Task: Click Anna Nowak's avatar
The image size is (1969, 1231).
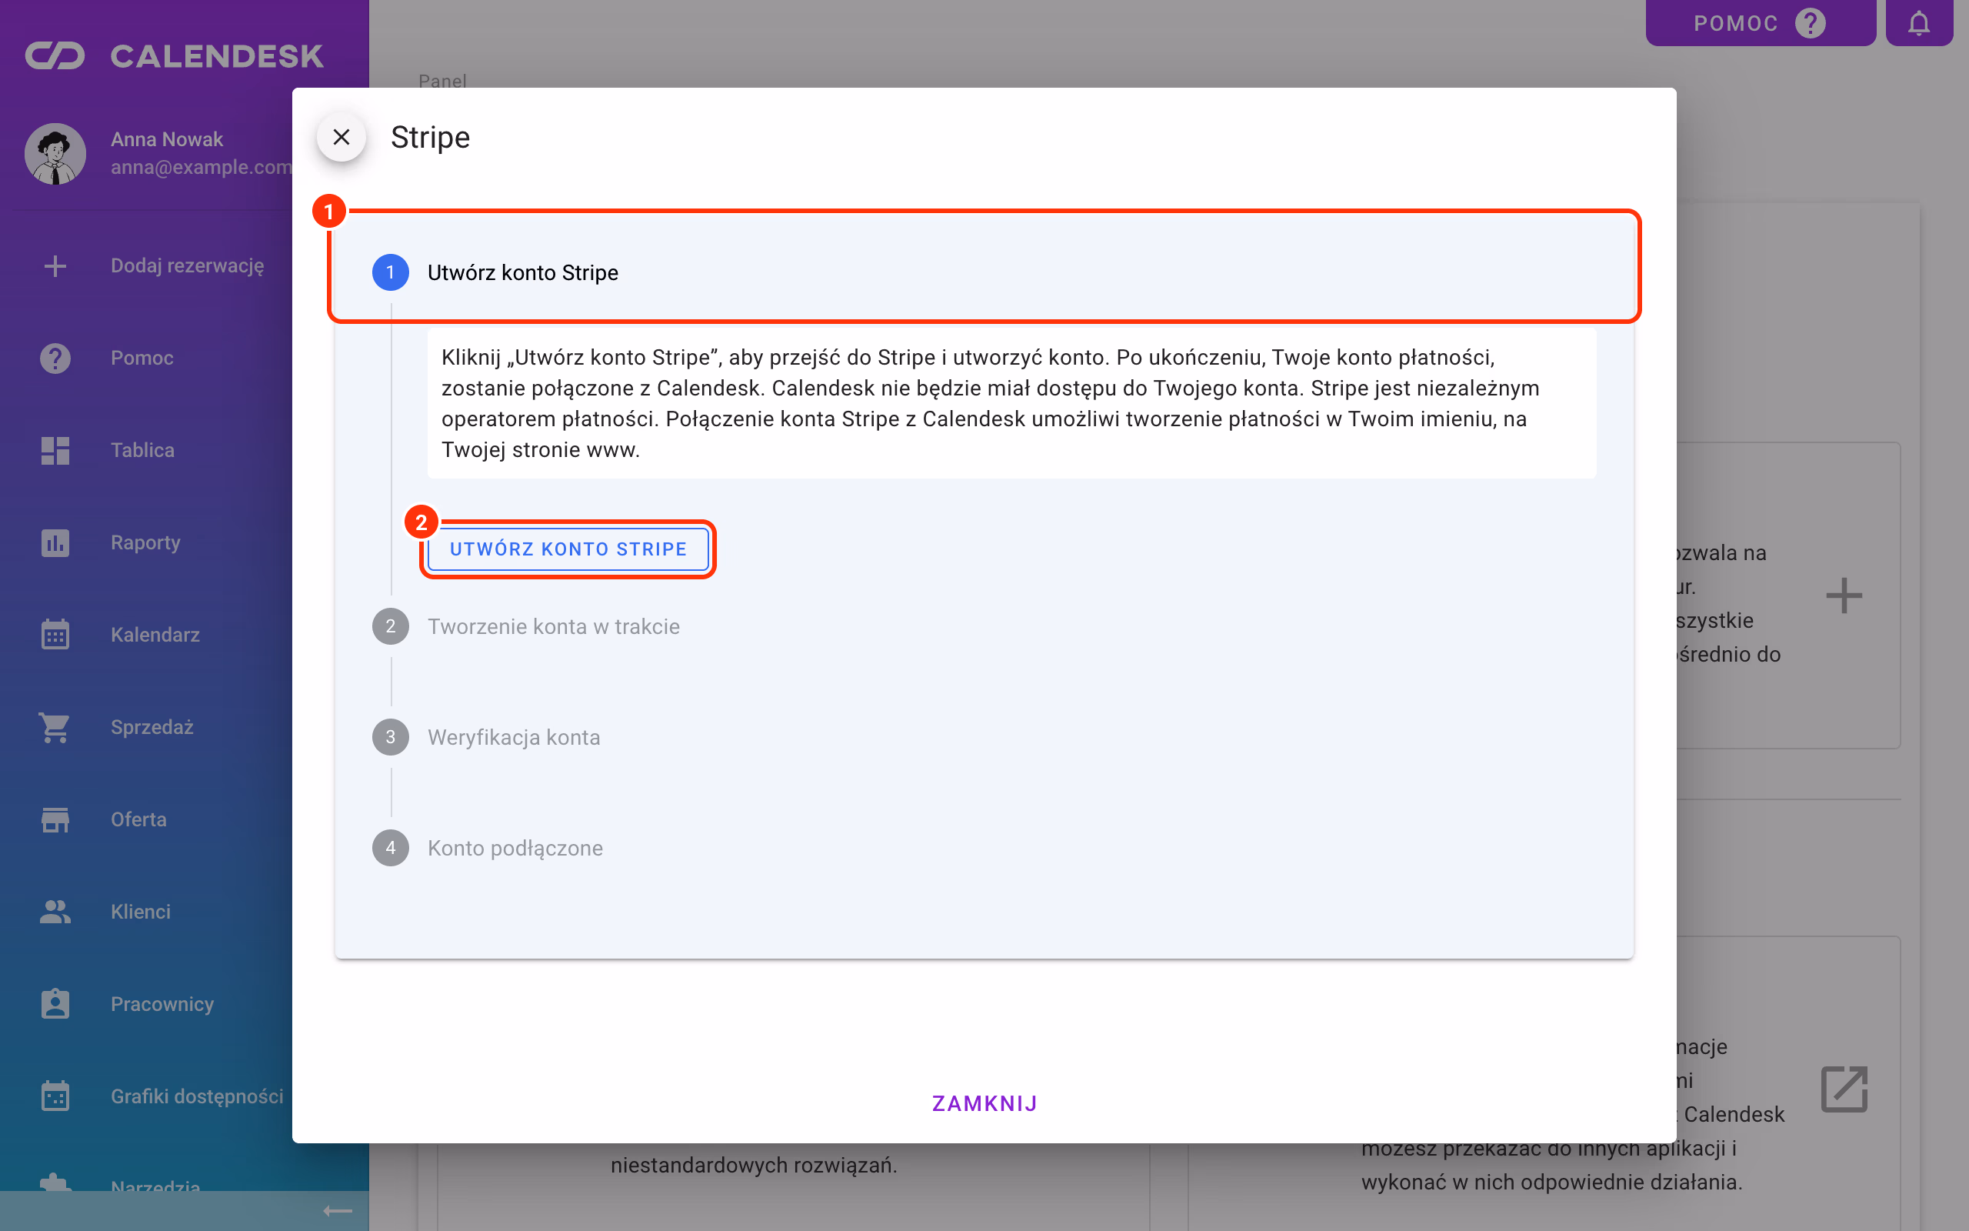Action: tap(55, 153)
